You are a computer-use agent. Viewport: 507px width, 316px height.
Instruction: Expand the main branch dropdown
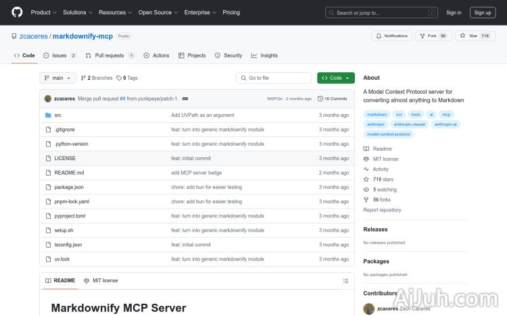click(58, 78)
